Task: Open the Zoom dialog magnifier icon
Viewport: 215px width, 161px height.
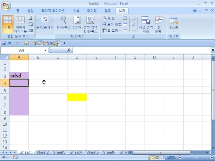Action: [63, 23]
